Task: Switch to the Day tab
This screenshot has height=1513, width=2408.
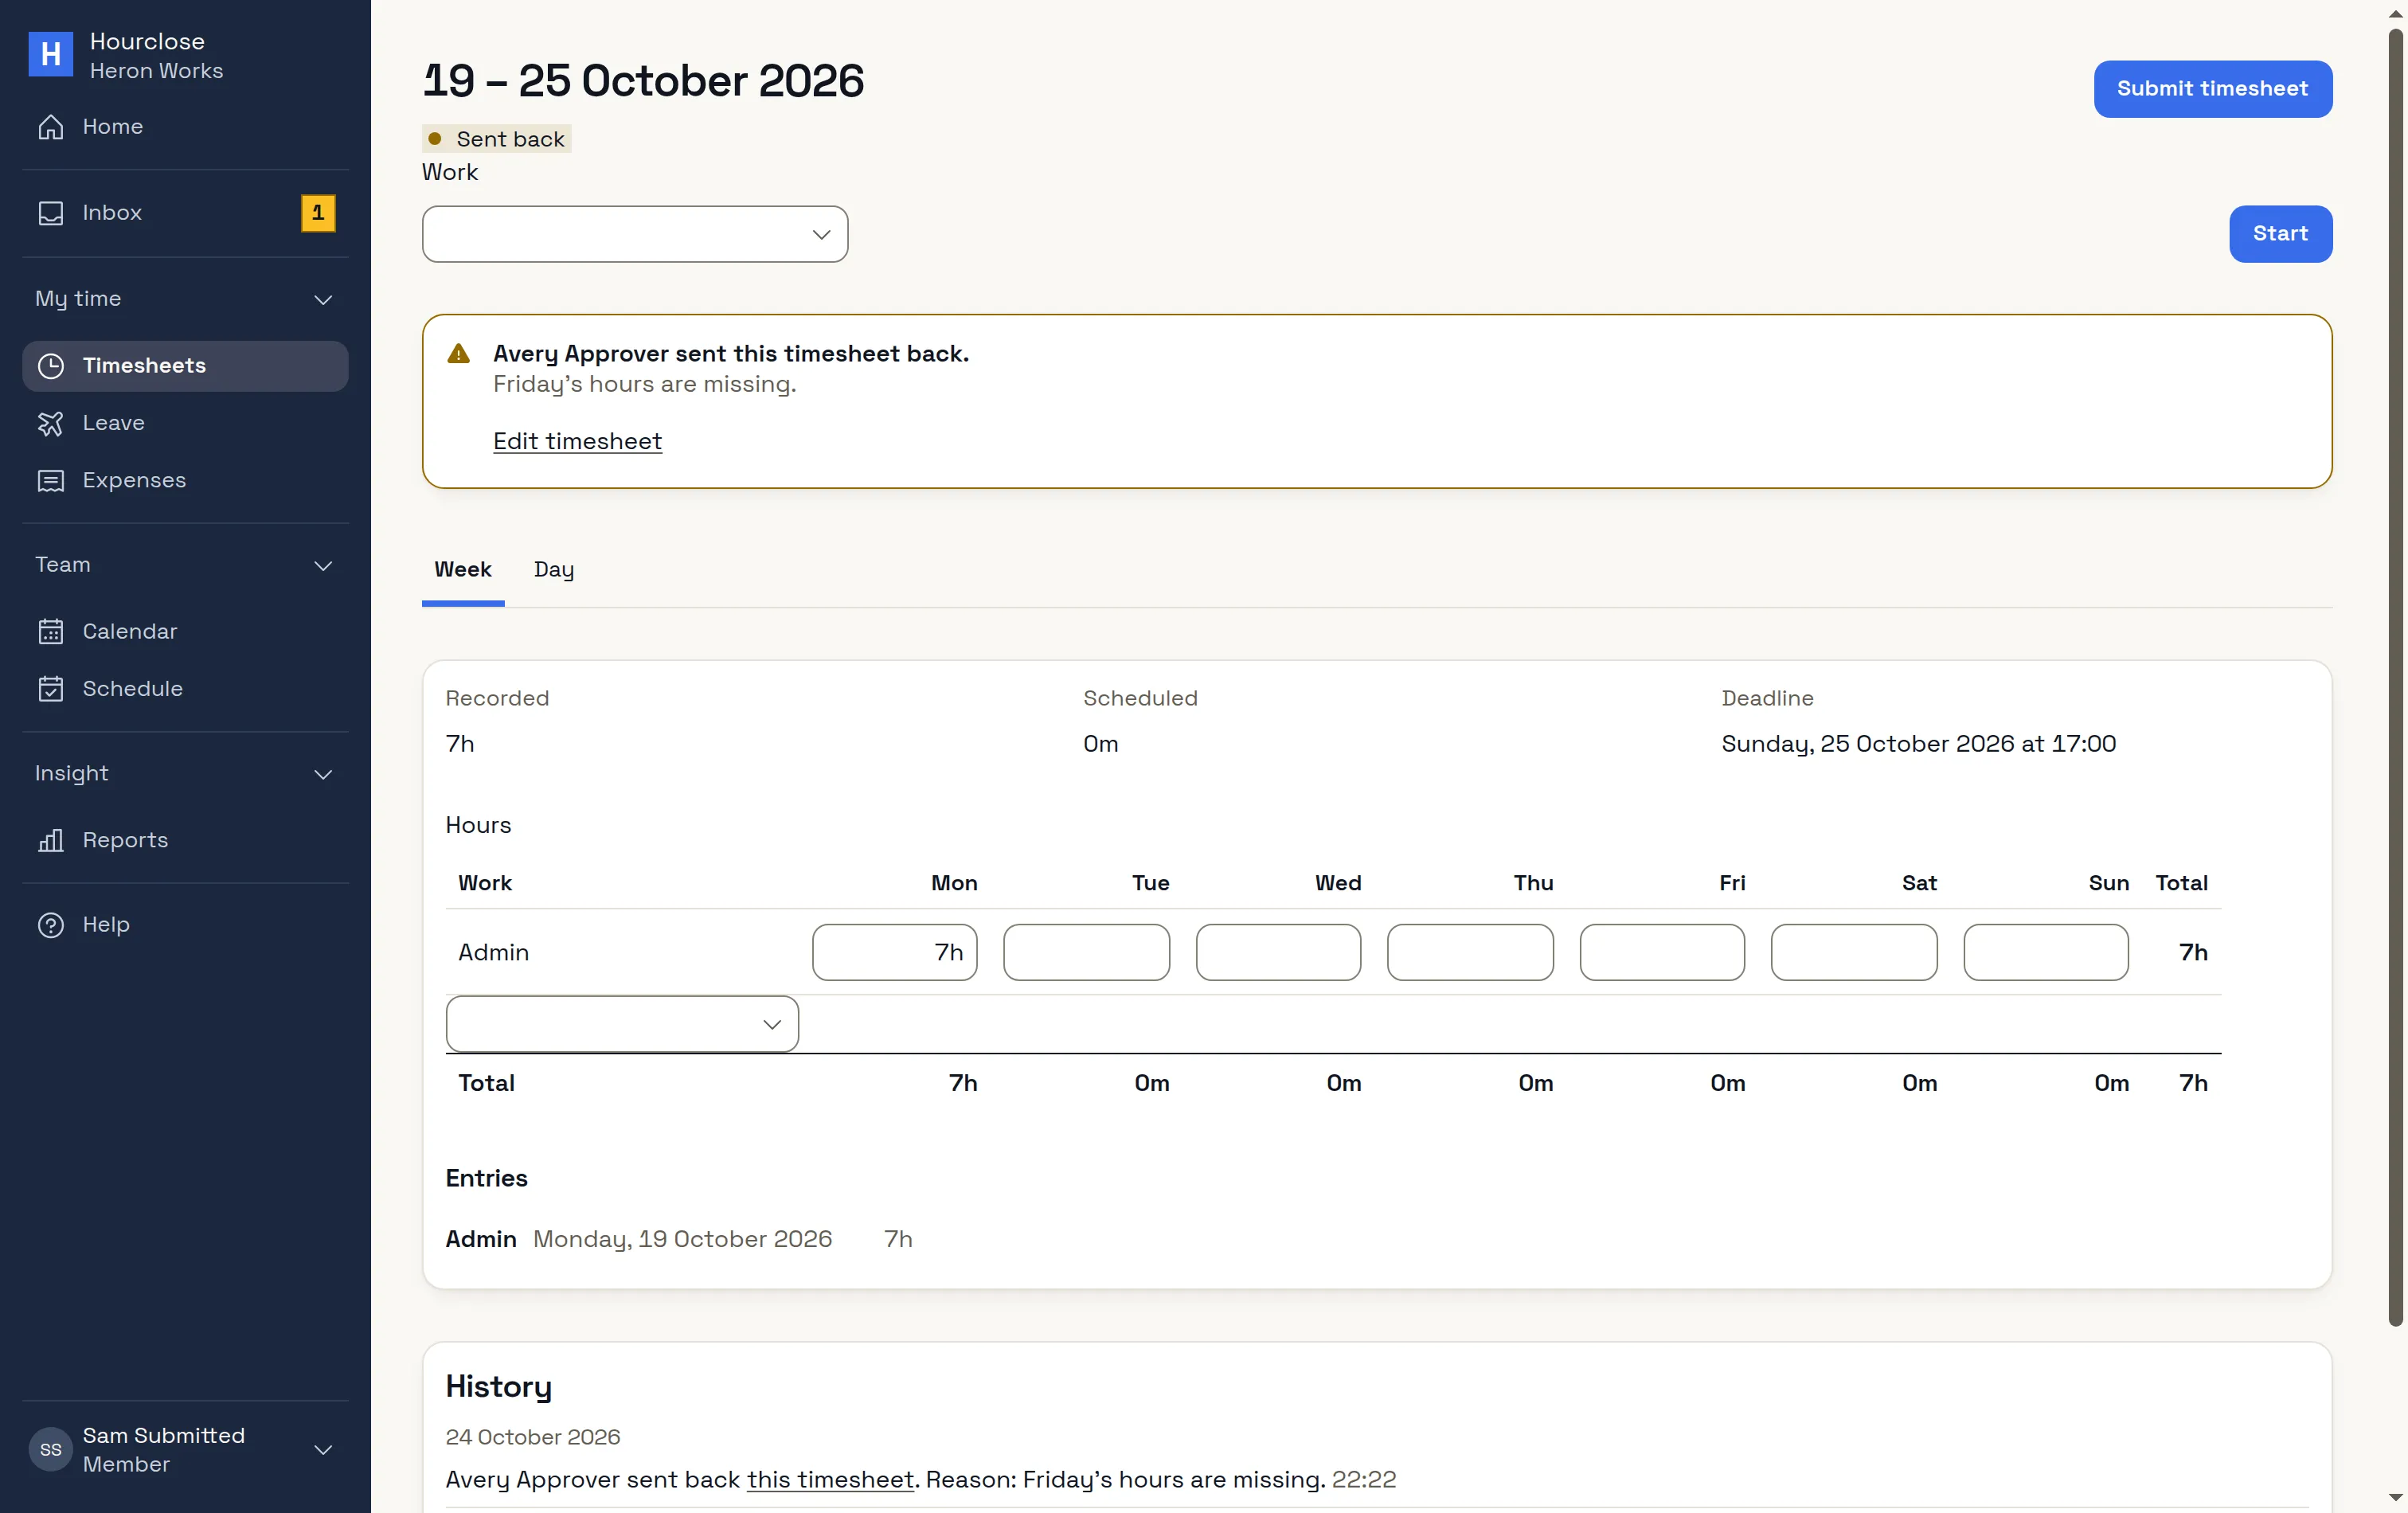Action: click(x=554, y=570)
